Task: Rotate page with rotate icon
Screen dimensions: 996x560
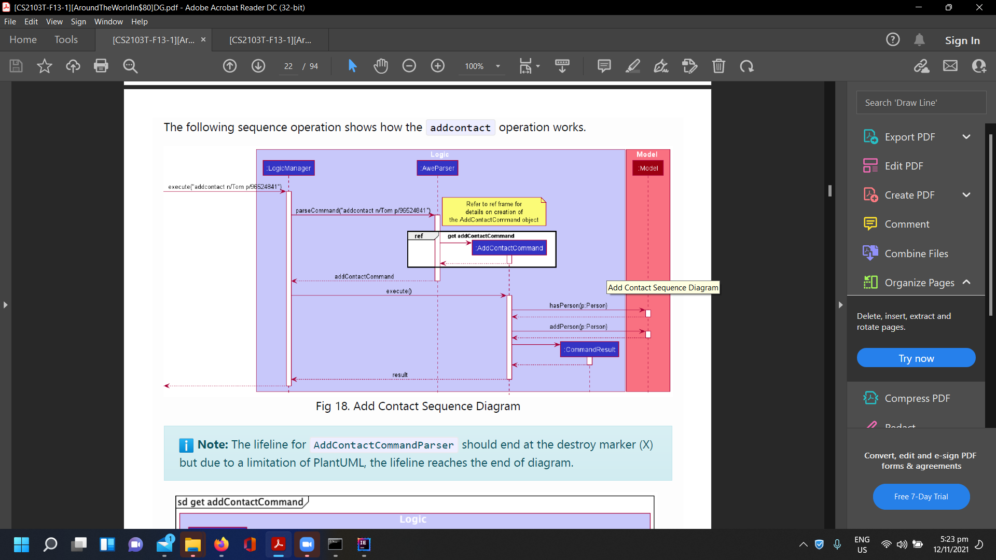Action: pyautogui.click(x=747, y=66)
